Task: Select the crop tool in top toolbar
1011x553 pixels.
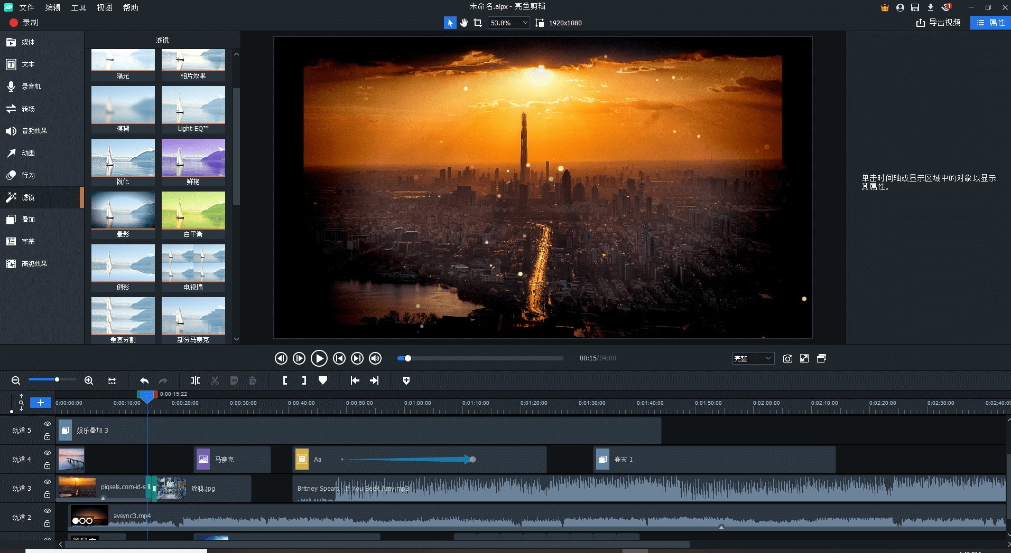Action: tap(478, 23)
